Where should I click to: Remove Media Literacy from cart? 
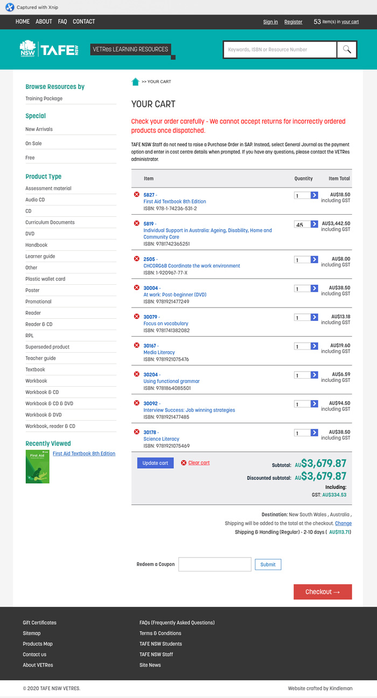click(137, 345)
